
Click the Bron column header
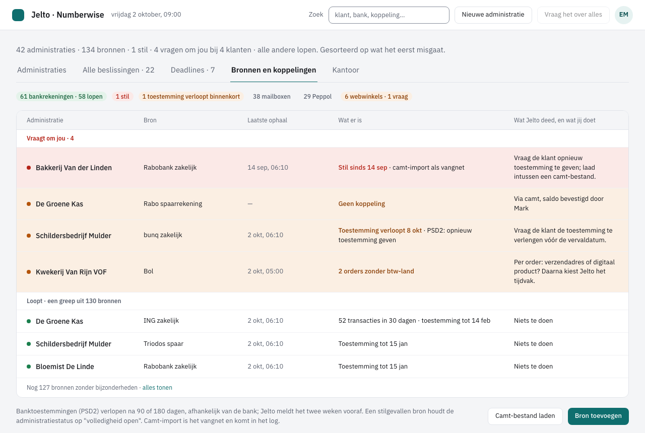point(150,120)
